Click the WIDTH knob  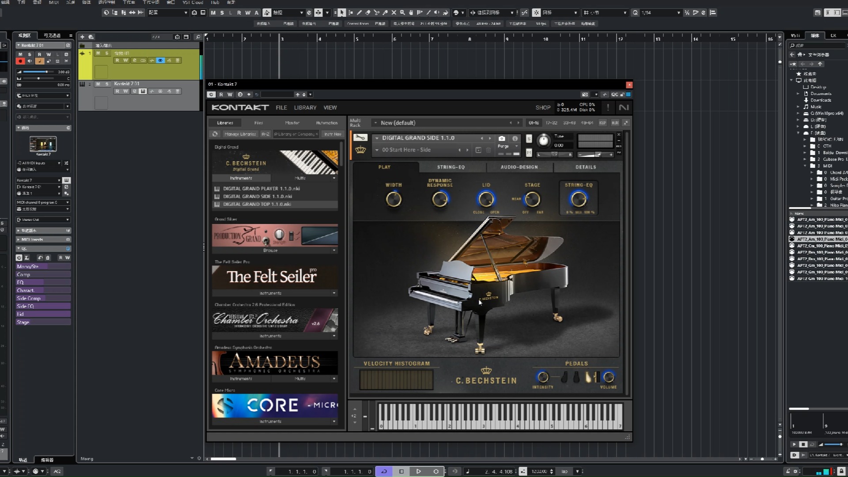tap(394, 200)
